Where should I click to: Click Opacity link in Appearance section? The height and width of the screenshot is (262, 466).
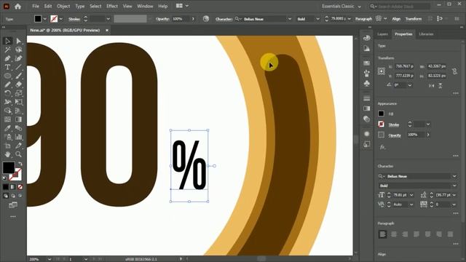[395, 135]
